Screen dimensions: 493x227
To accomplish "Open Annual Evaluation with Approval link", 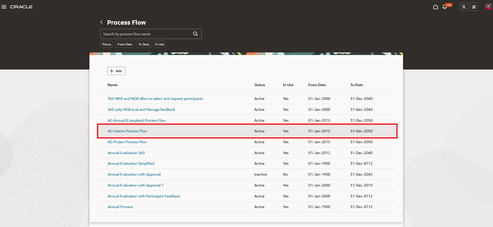I will click(134, 174).
